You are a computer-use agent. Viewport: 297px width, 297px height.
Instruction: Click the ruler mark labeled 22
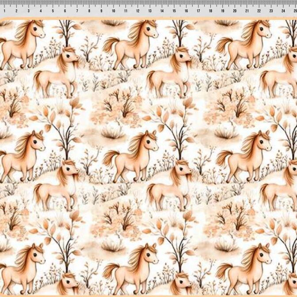click(x=259, y=11)
